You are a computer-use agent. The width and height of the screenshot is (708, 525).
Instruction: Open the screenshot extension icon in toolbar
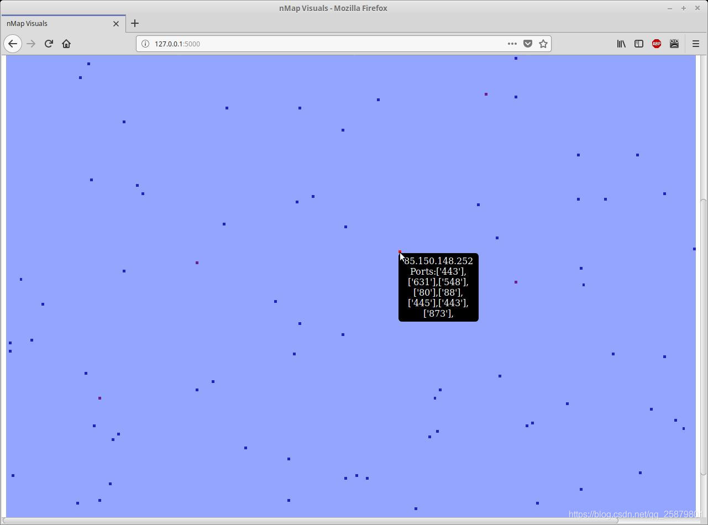(x=674, y=44)
